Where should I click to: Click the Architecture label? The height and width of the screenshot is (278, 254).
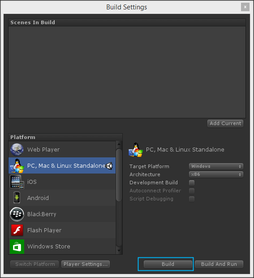[x=145, y=174]
